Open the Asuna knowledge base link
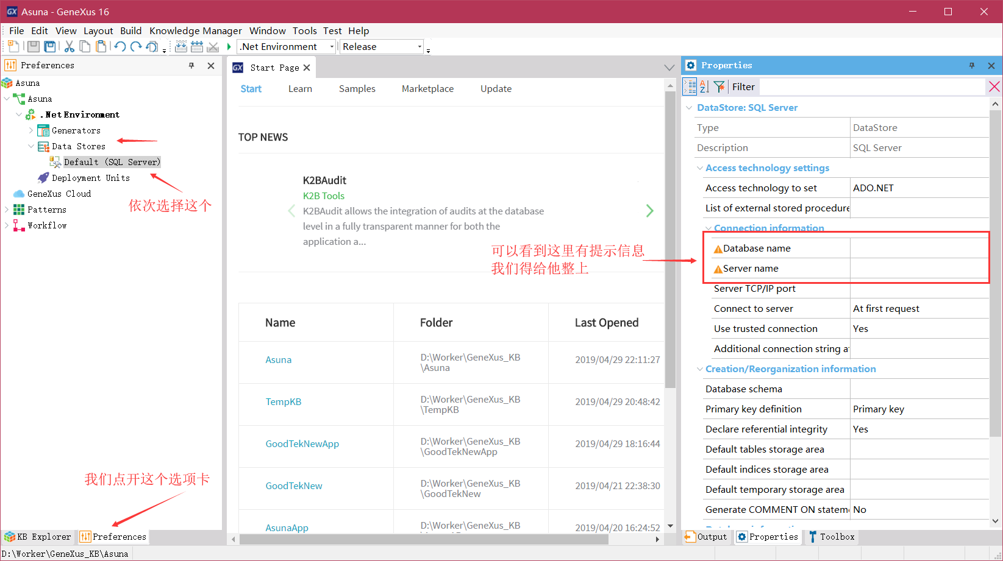The image size is (1003, 561). click(278, 360)
